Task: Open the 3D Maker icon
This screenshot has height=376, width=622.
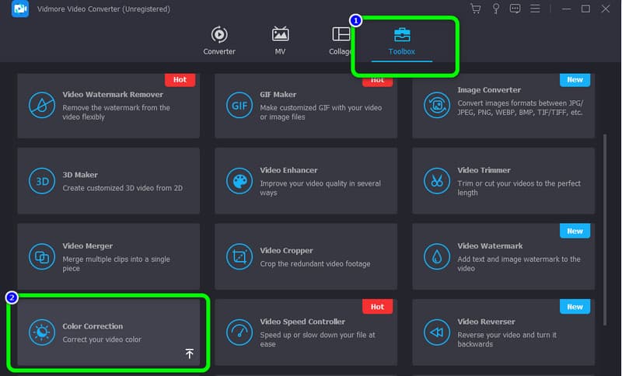Action: tap(40, 181)
